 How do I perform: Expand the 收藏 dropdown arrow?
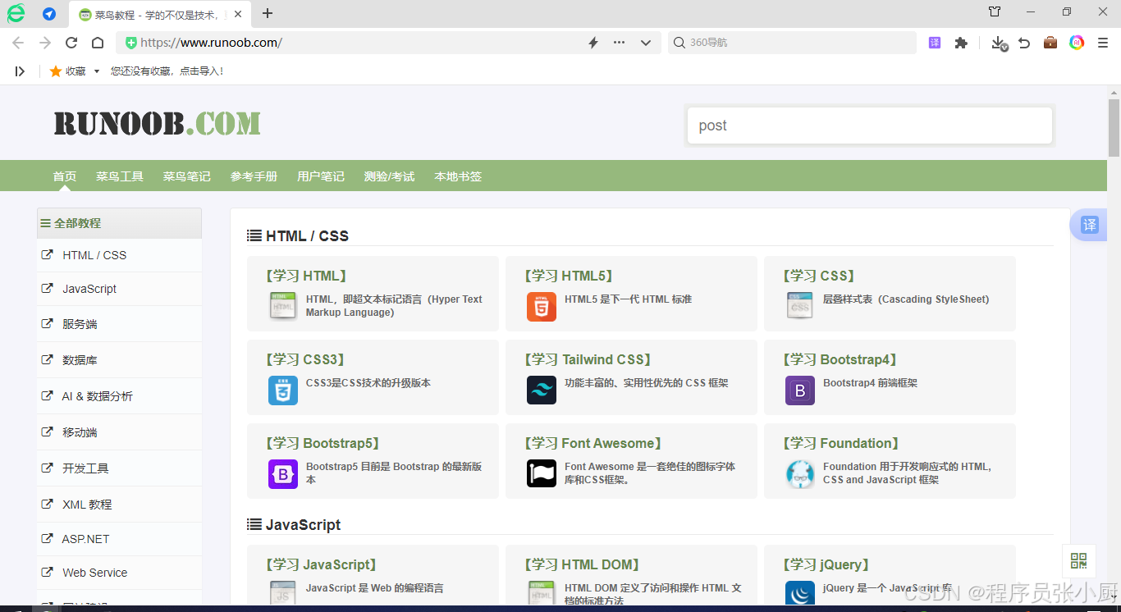coord(97,71)
